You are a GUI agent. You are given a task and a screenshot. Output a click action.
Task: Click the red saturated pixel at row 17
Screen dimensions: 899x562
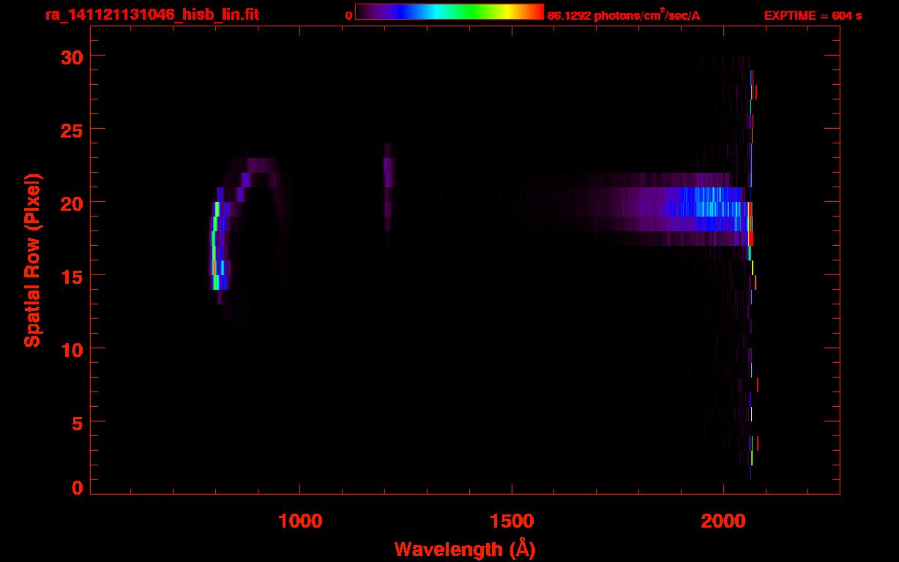(750, 239)
